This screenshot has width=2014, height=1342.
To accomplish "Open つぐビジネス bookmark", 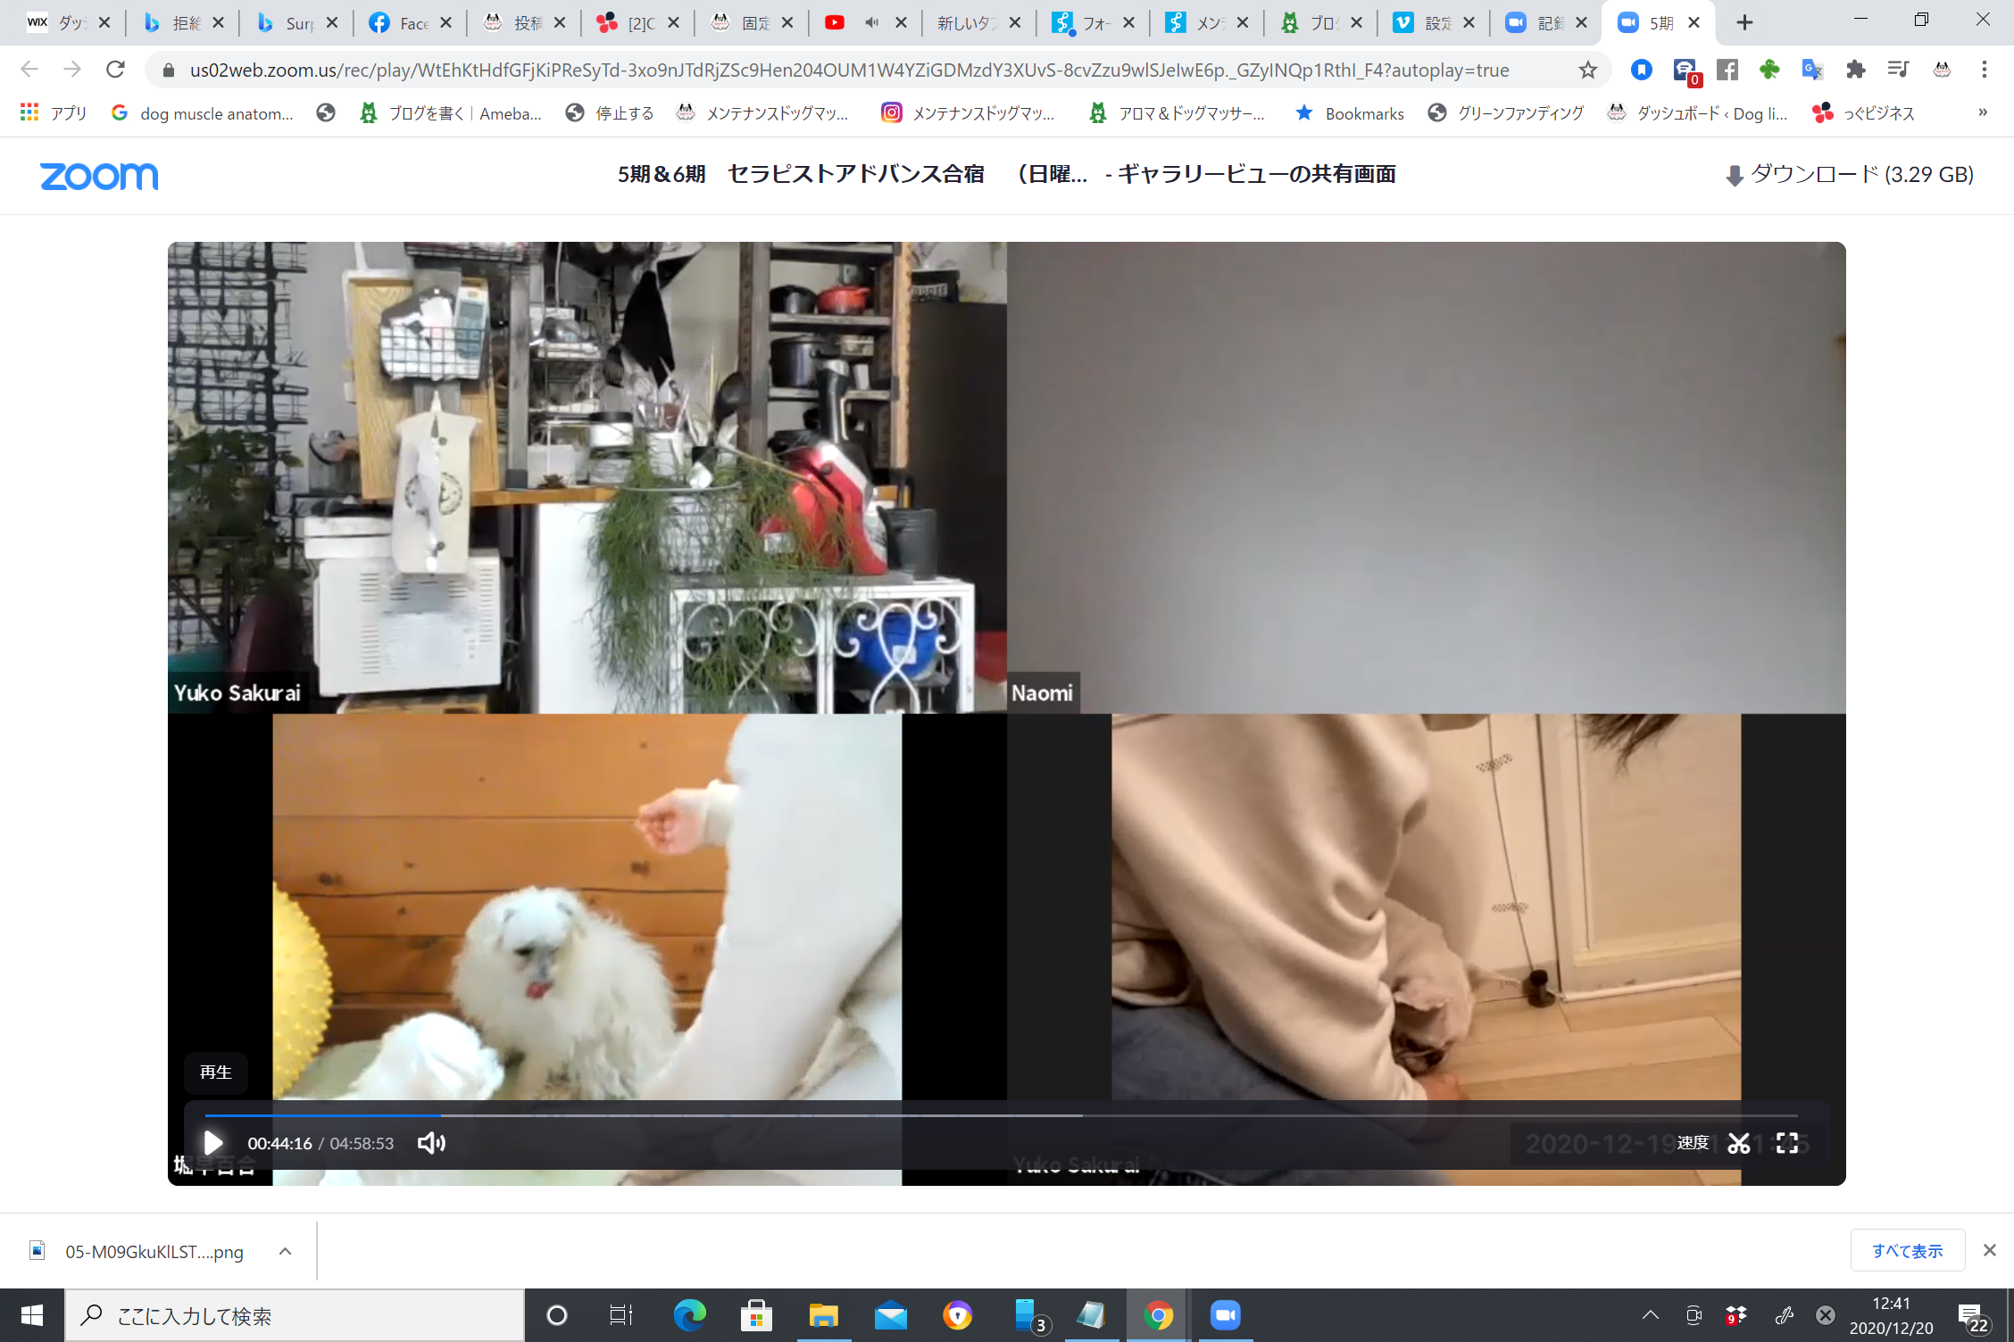I will [x=1863, y=113].
